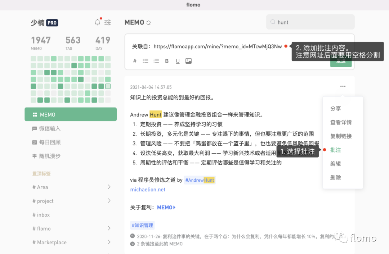Screen dimensions: 389x254
Task: Click the #知识管理 tag
Action: pyautogui.click(x=142, y=225)
